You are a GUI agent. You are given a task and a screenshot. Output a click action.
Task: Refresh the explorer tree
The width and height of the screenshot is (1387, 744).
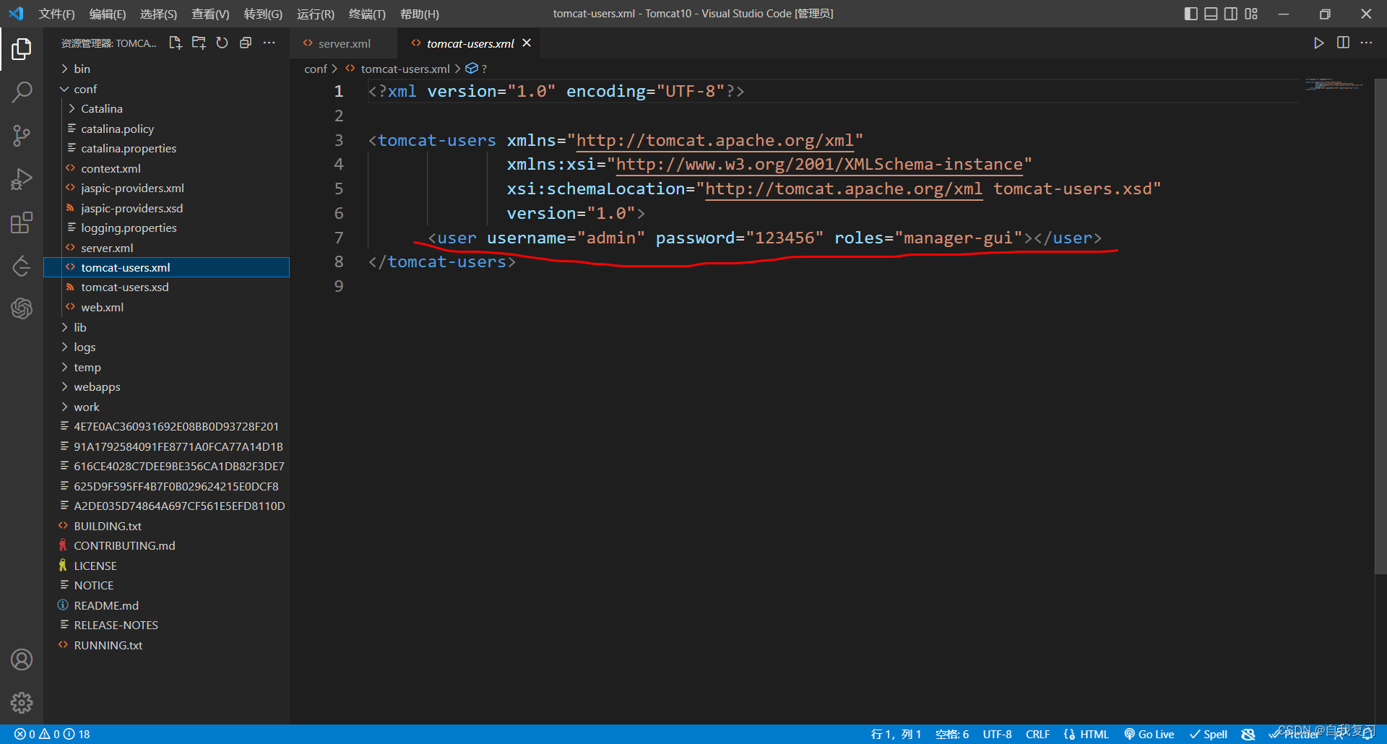click(222, 43)
